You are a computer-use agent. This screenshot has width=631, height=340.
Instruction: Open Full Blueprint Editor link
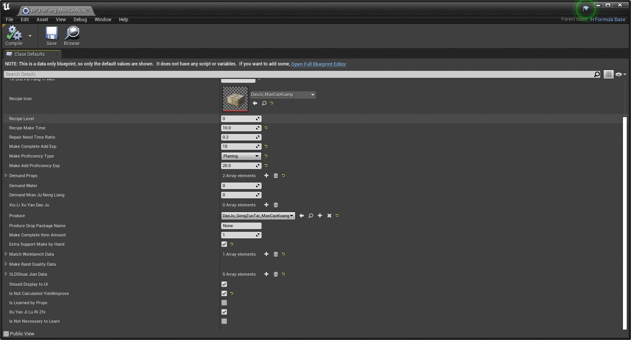[319, 64]
